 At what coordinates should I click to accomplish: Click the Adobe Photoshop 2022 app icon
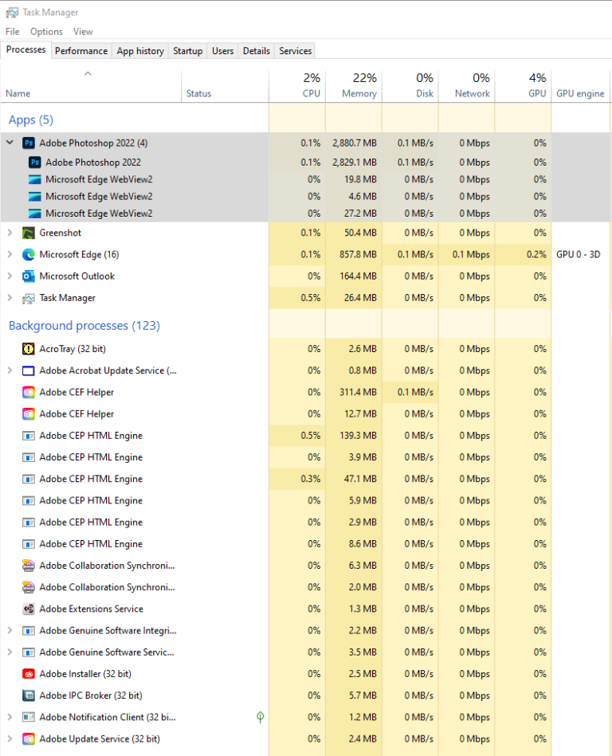point(29,143)
